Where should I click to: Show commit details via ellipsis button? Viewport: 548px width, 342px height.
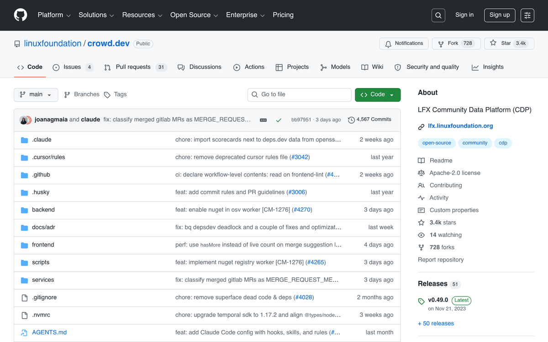coord(263,120)
